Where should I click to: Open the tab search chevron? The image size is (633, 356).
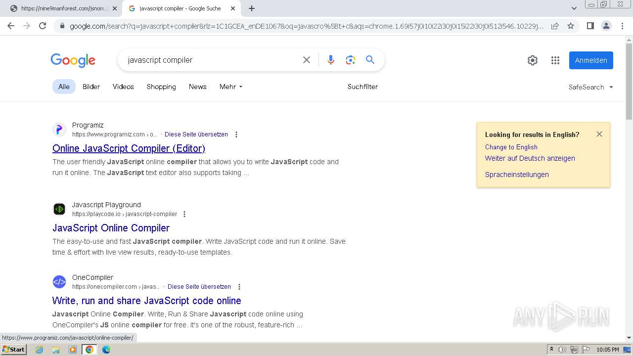574,8
